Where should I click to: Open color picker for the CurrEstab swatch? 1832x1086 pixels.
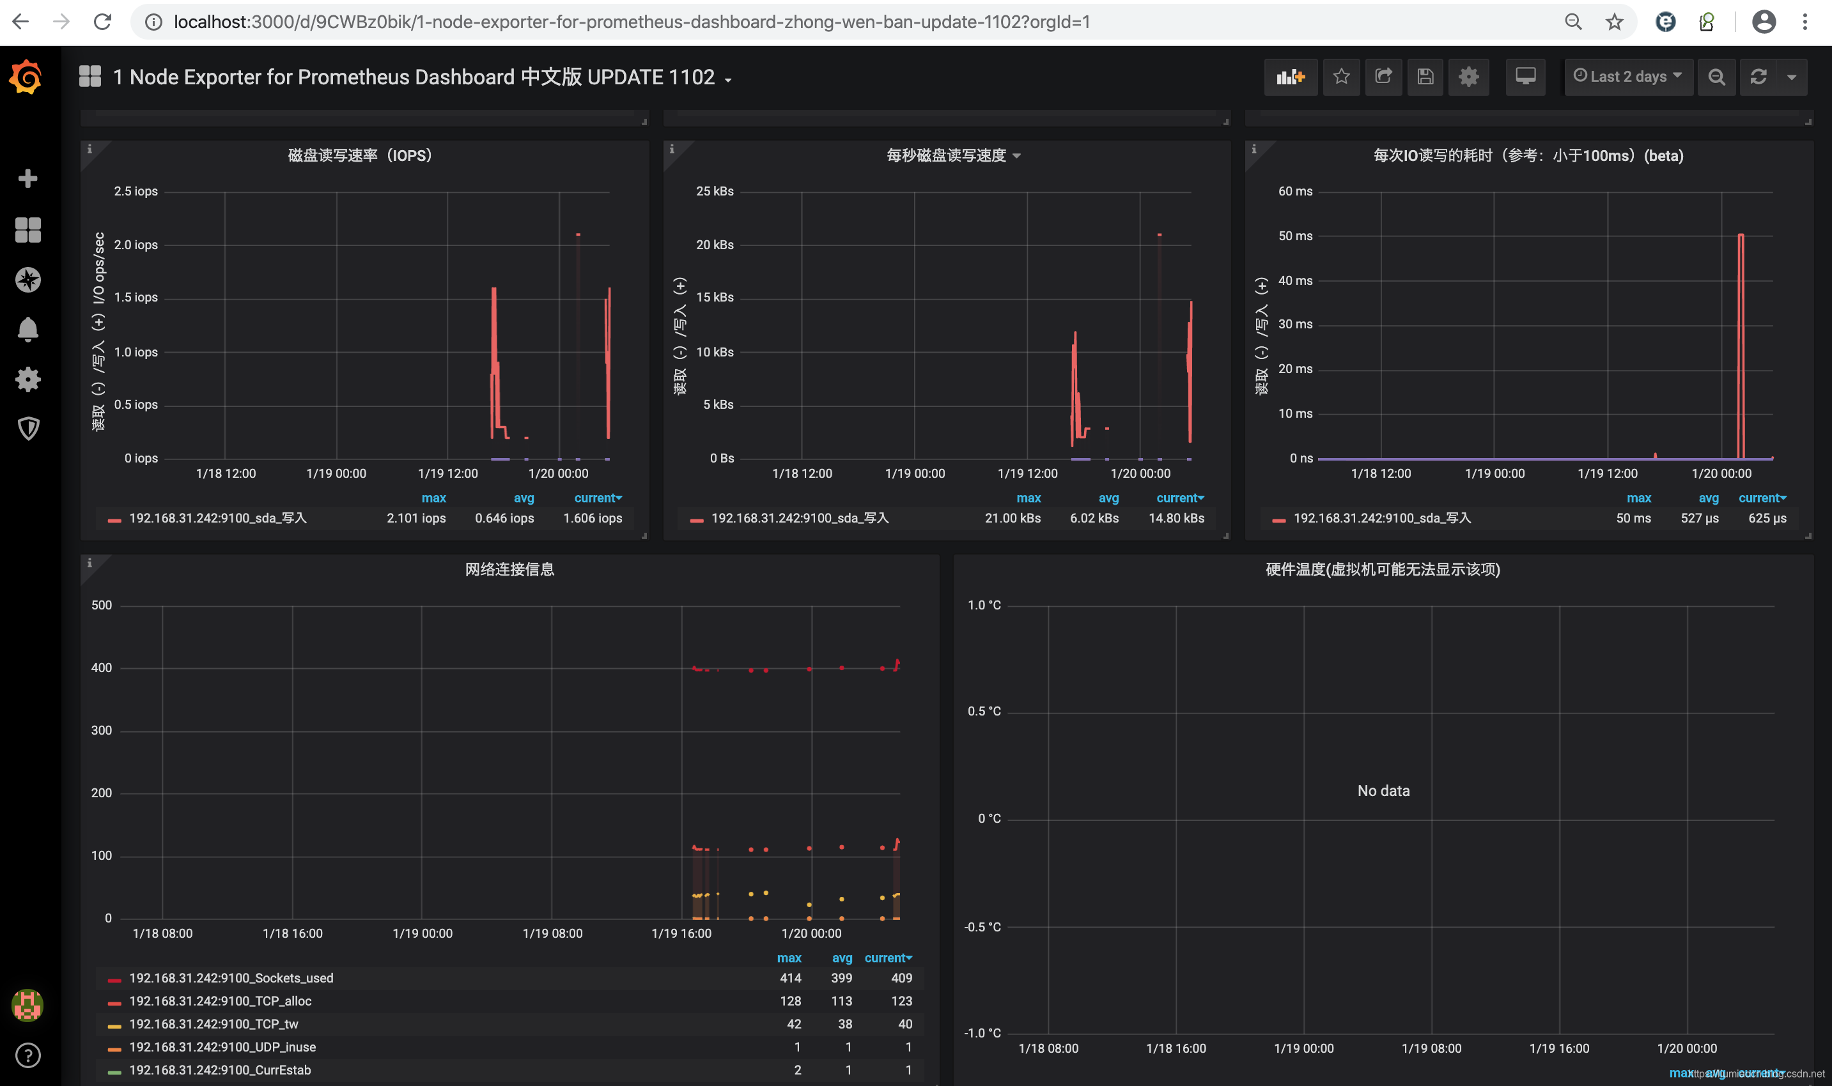(x=114, y=1072)
